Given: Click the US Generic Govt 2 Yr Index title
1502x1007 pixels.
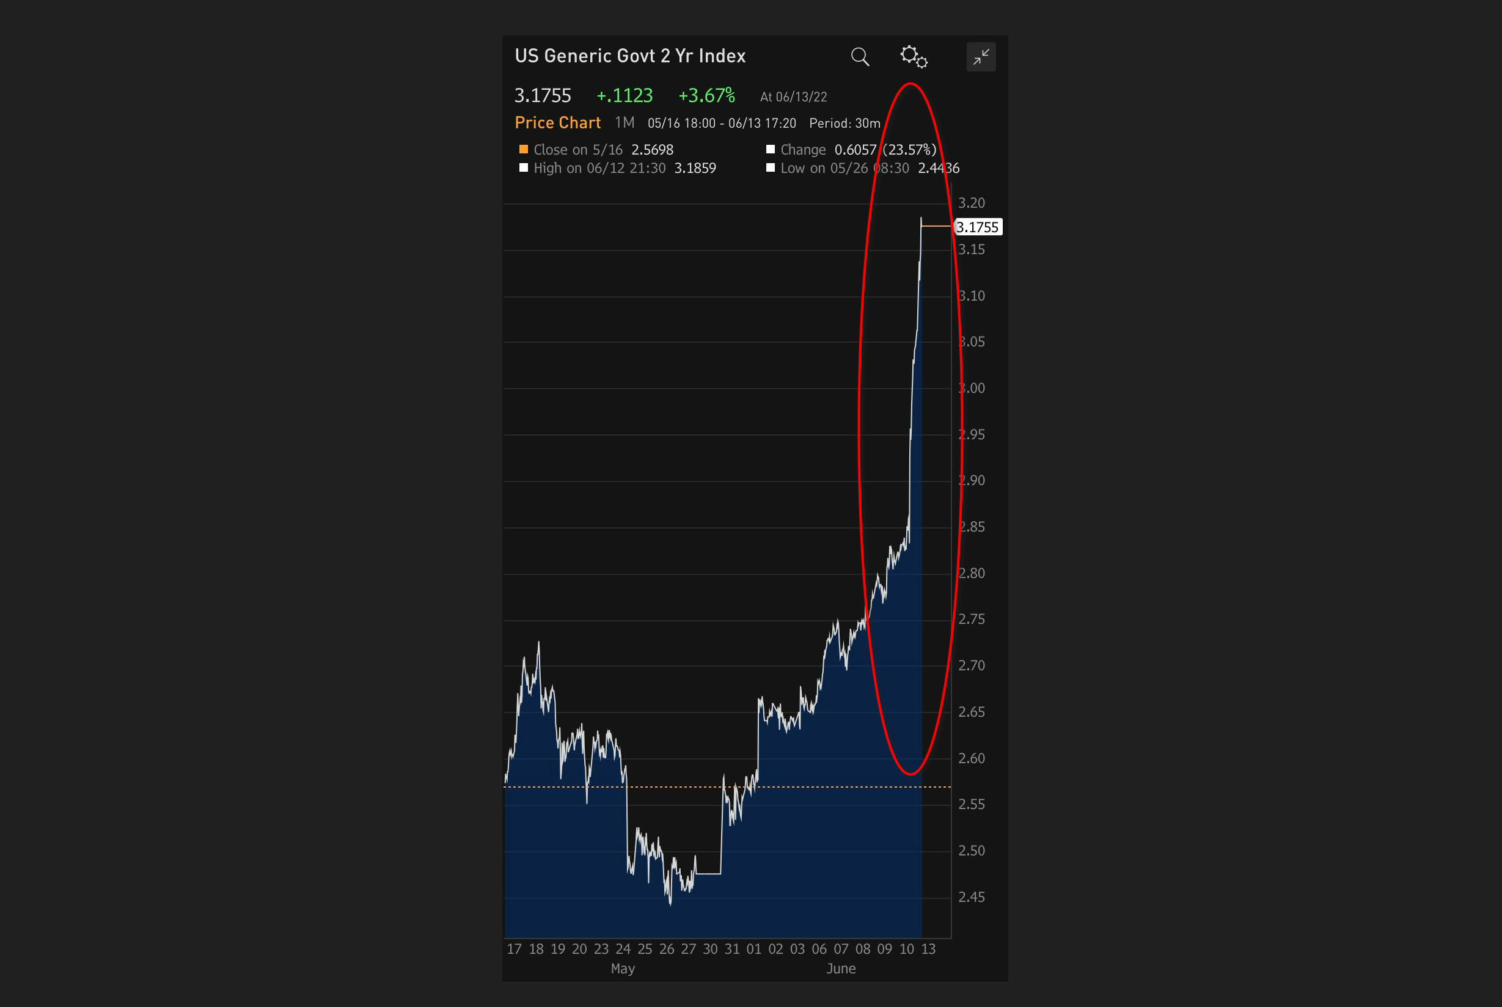Looking at the screenshot, I should tap(630, 56).
